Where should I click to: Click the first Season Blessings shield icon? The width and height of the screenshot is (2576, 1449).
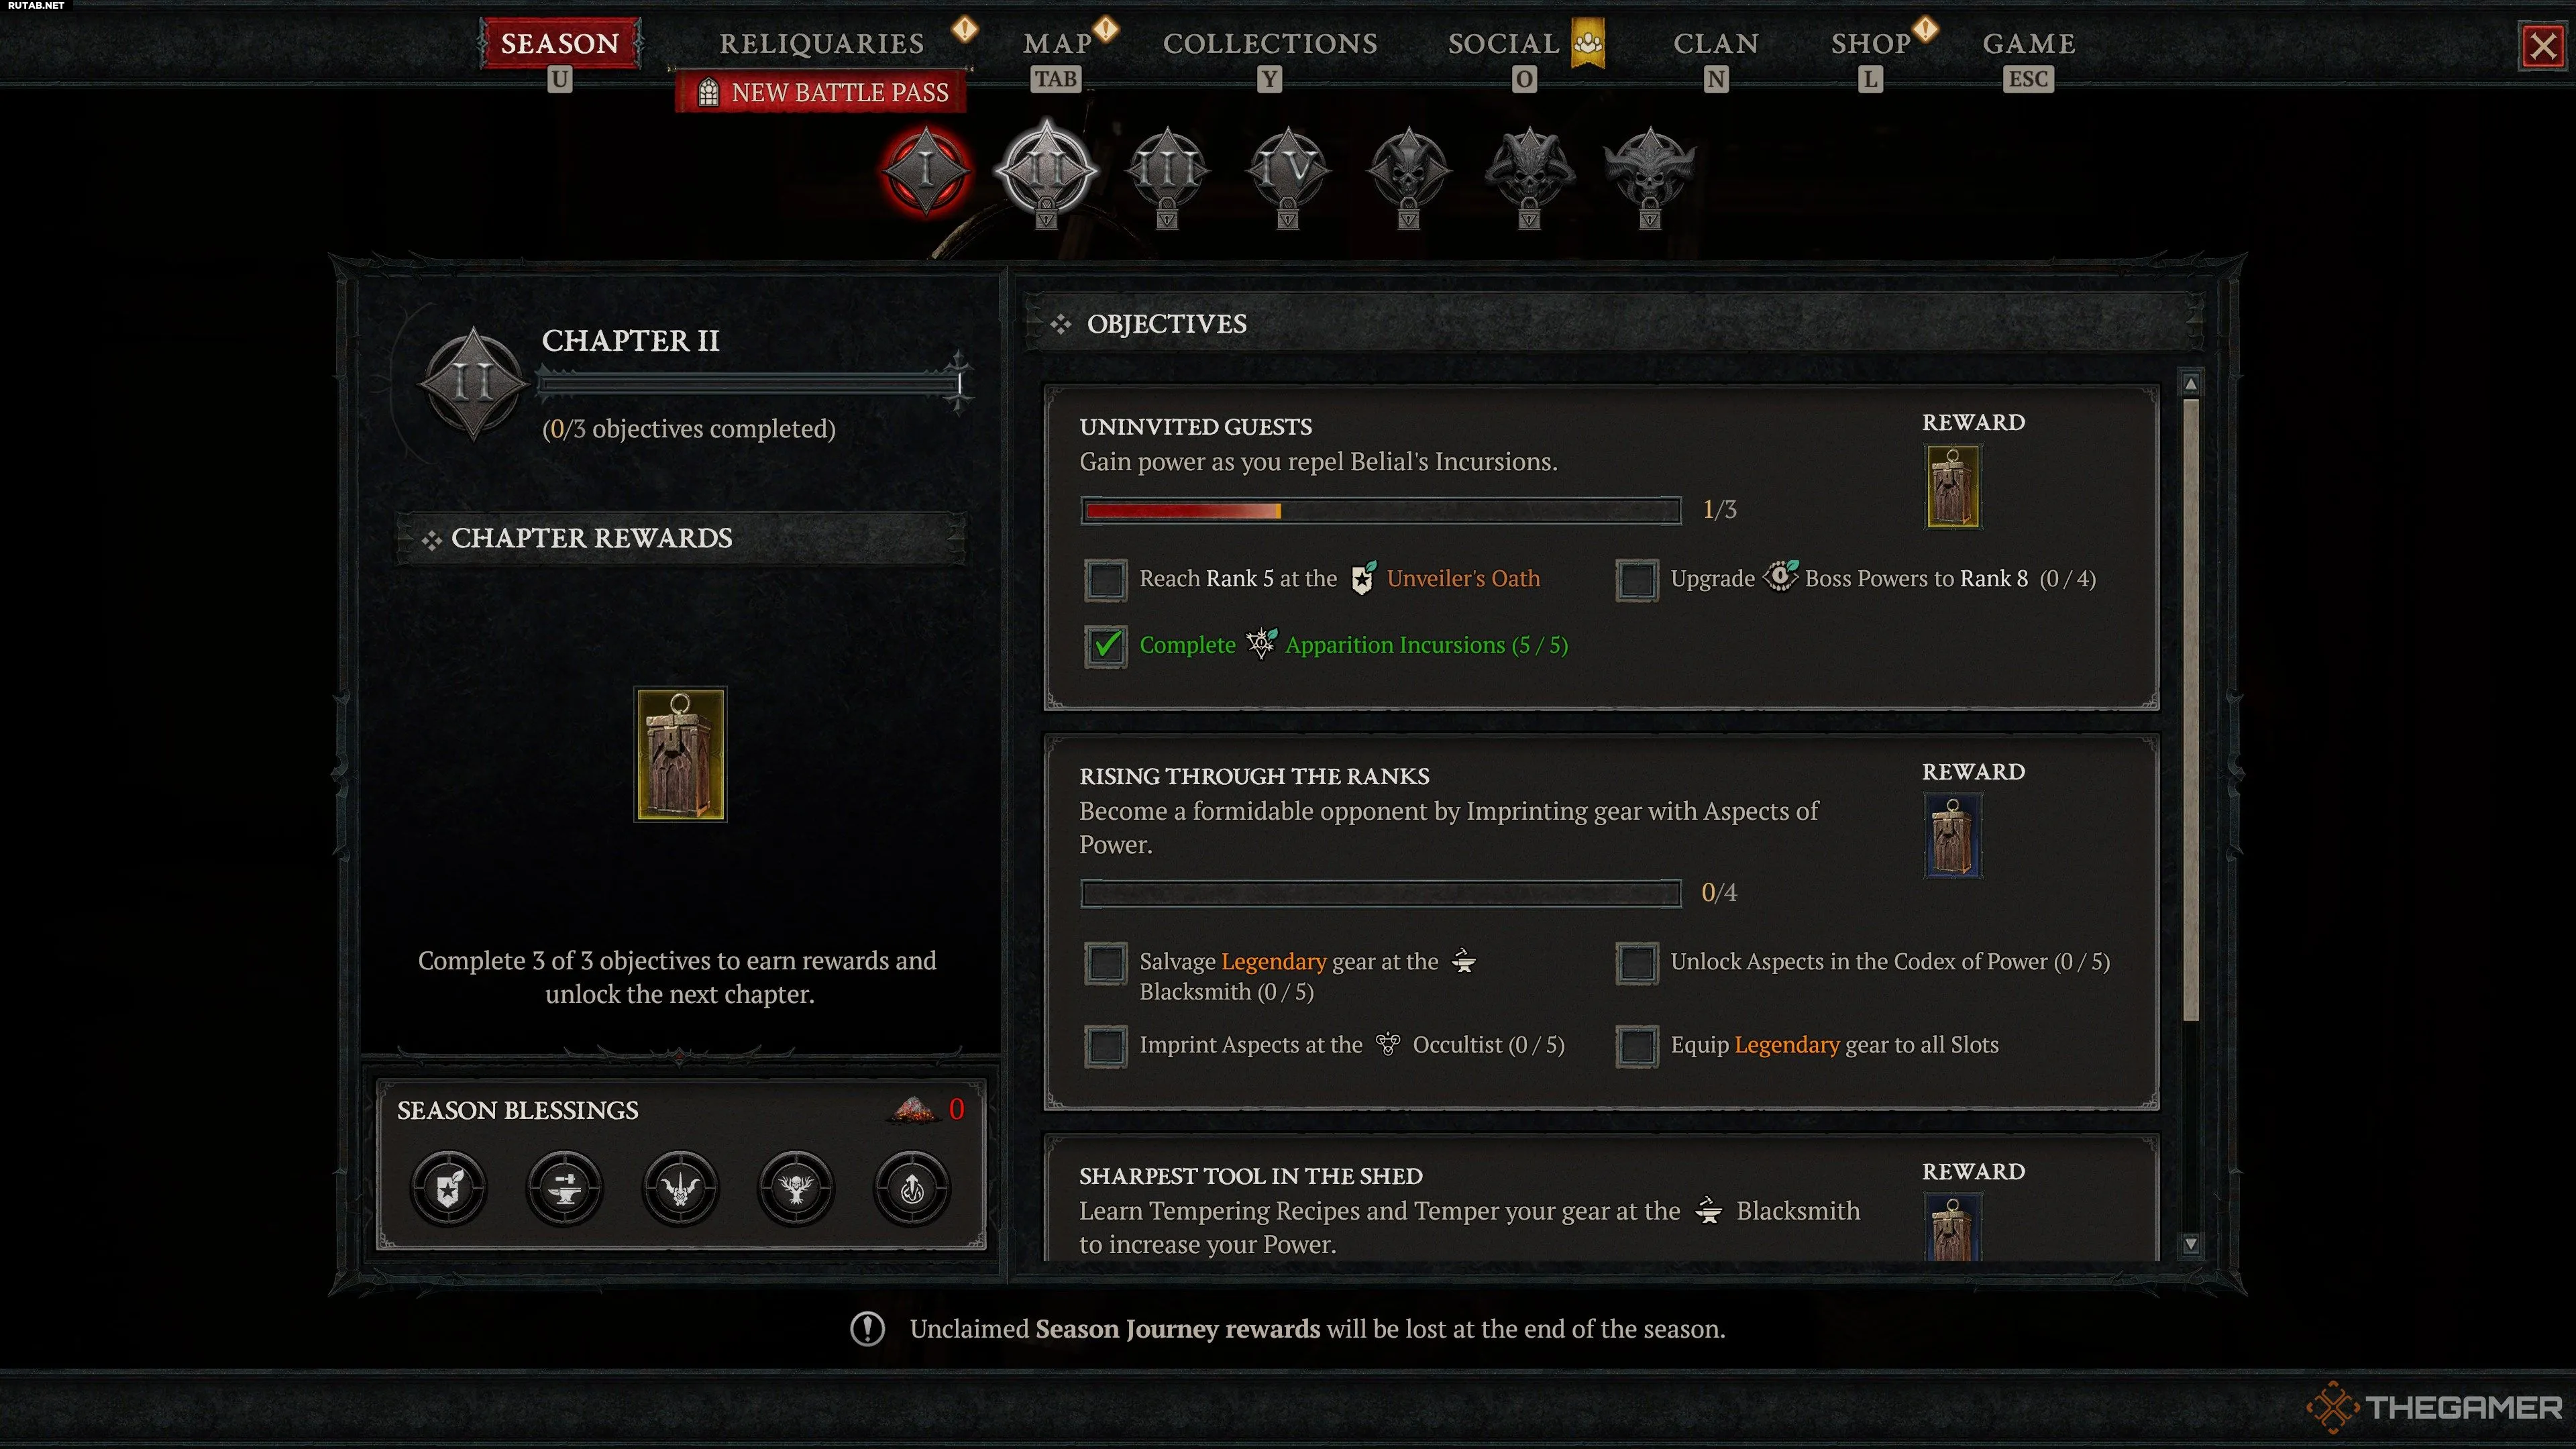(x=449, y=1188)
